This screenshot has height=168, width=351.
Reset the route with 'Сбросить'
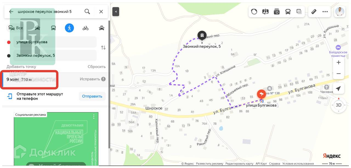click(97, 67)
